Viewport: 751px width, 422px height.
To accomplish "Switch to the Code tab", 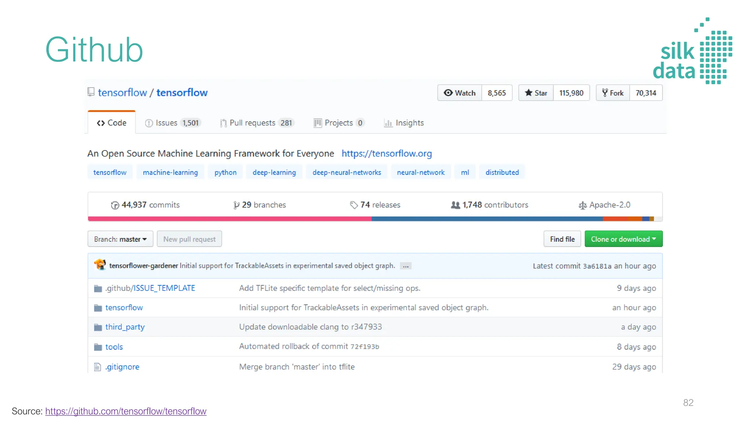I will point(111,123).
